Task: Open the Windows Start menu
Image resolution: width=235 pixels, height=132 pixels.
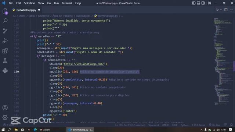Action: click(x=3, y=129)
